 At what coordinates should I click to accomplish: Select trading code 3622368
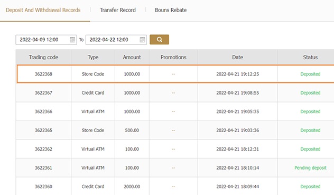coord(43,74)
